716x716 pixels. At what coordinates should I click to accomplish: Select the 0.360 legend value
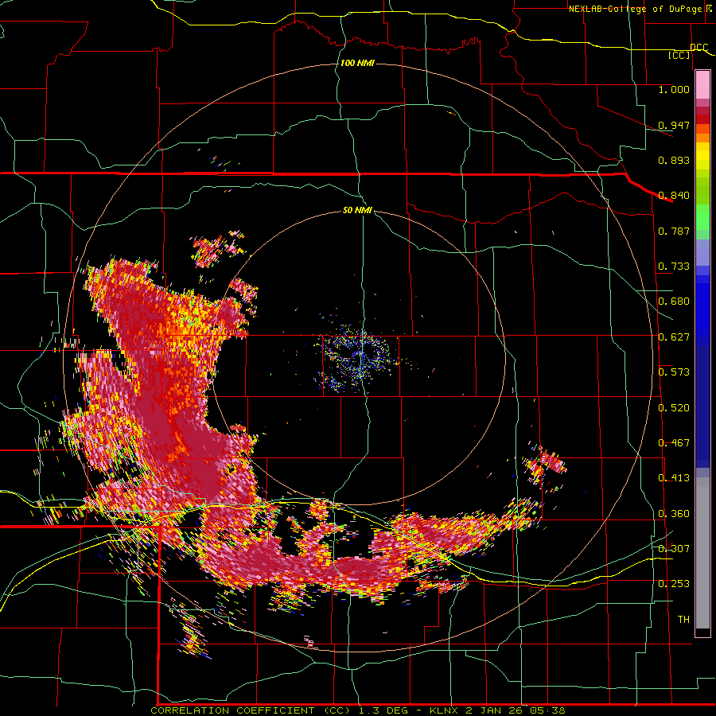[674, 514]
